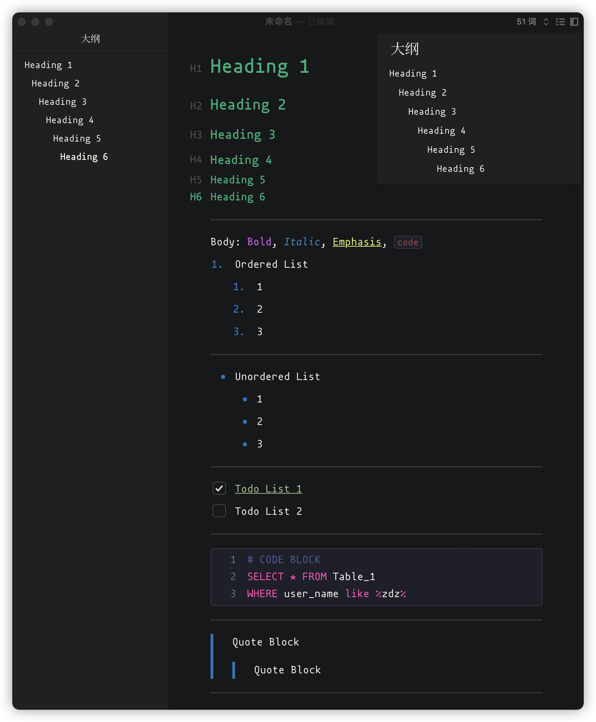Uncheck the Todo List 1 checkbox
Viewport: 596px width, 722px height.
[219, 488]
